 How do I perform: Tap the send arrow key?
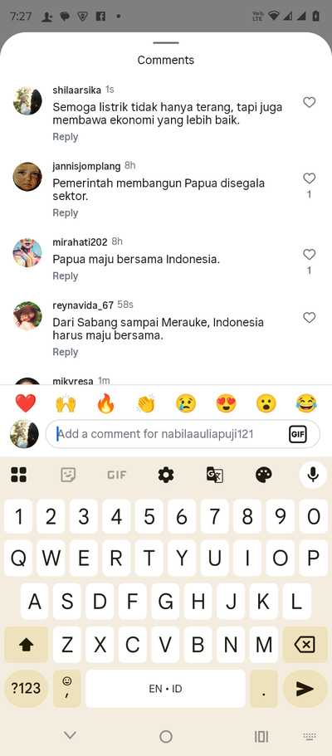click(305, 688)
